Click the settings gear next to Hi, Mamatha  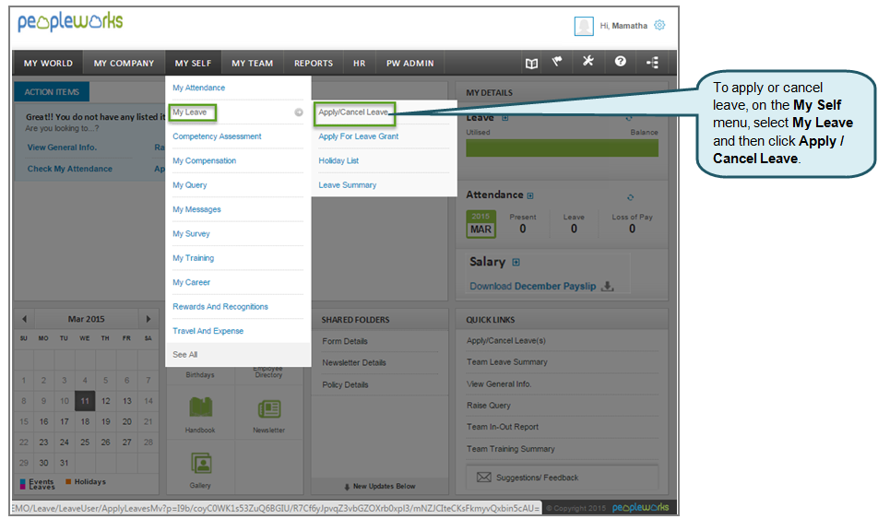click(659, 25)
